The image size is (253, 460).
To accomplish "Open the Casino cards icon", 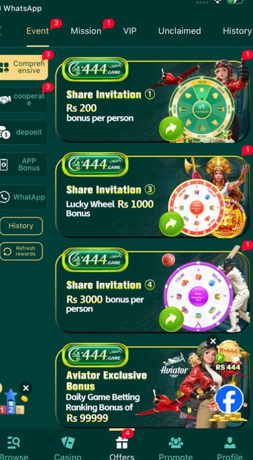I will [68, 443].
